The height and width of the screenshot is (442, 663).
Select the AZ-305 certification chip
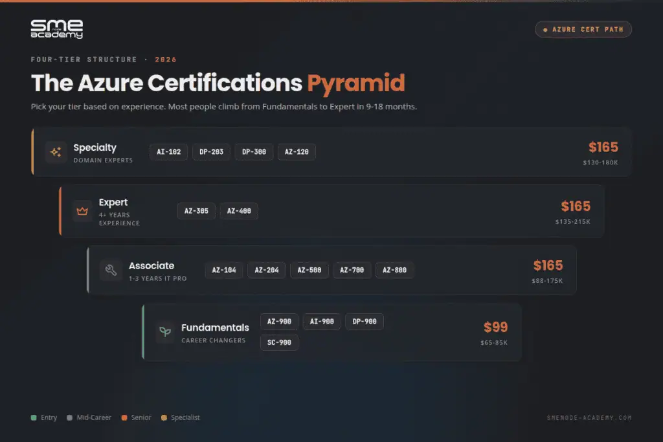click(x=197, y=211)
